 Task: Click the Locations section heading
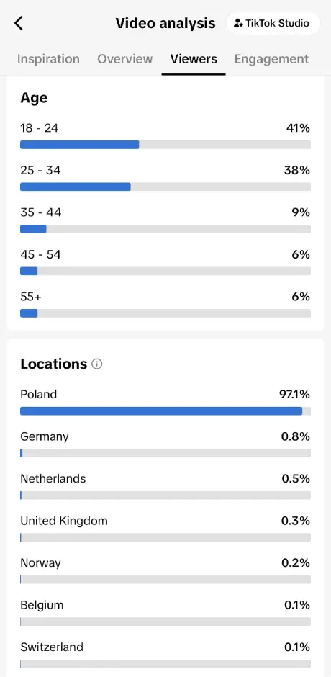[x=53, y=364]
